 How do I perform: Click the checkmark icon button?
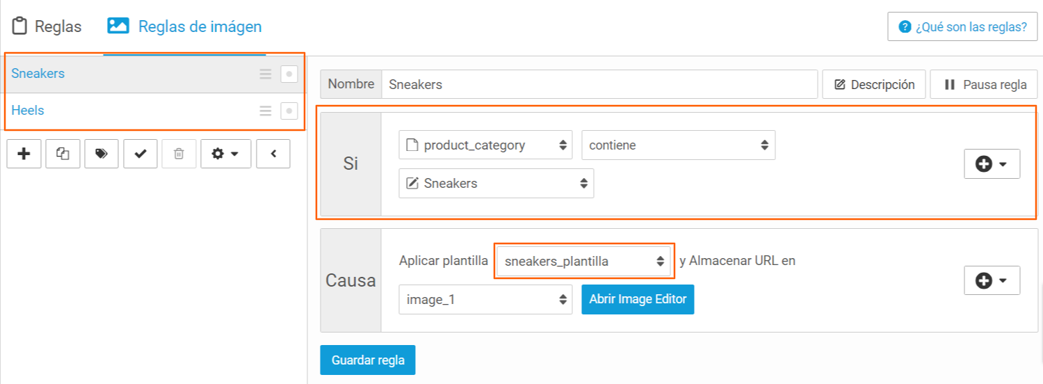tap(140, 154)
